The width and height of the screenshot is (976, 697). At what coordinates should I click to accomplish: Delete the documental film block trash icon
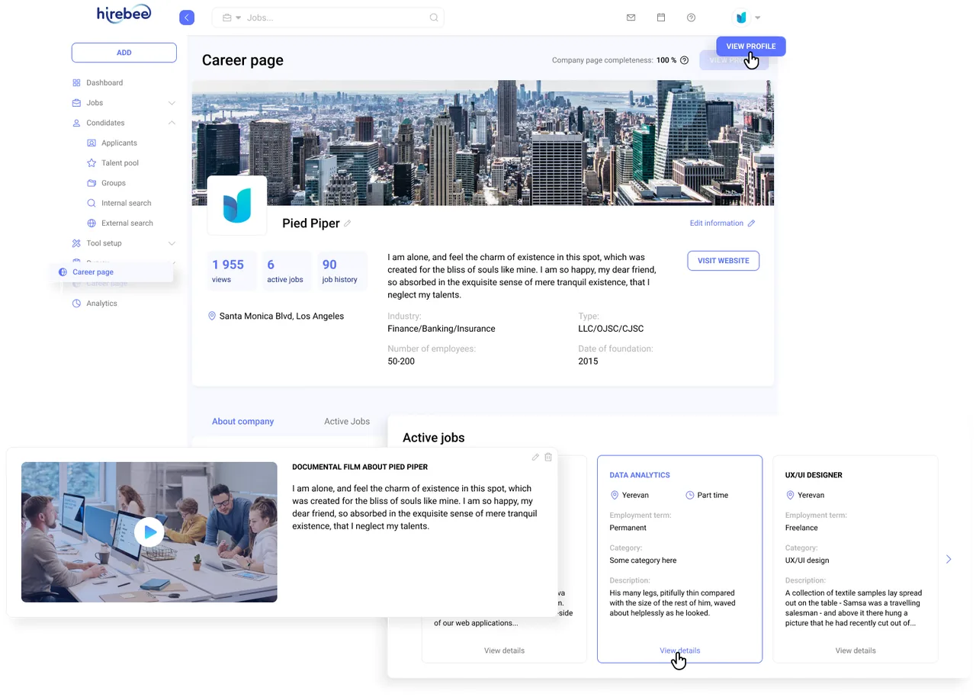[x=548, y=457]
